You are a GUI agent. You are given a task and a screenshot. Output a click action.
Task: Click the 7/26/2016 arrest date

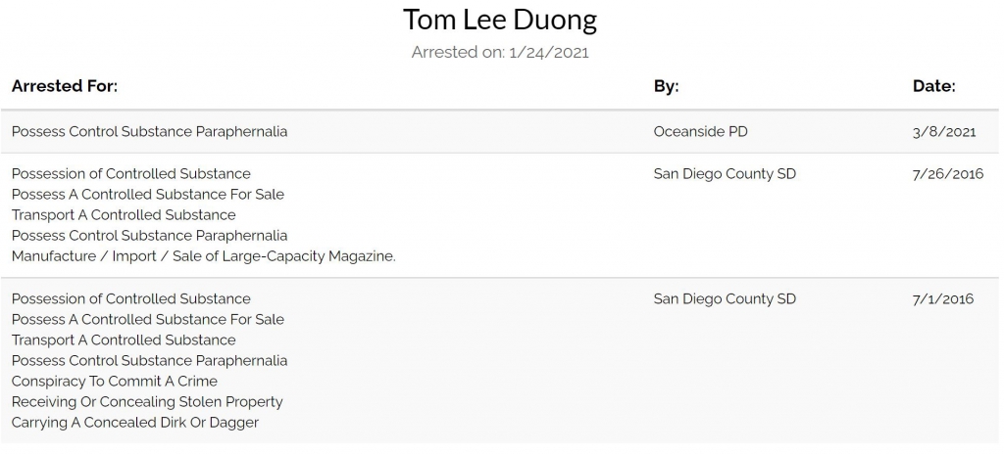pyautogui.click(x=947, y=173)
